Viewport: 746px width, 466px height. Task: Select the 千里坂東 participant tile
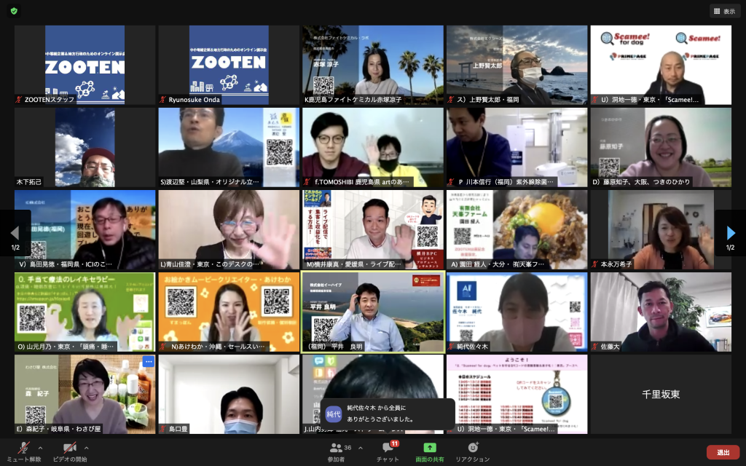(661, 394)
